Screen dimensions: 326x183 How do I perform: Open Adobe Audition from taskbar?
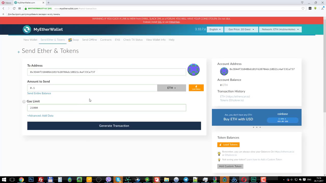pyautogui.click(x=254, y=180)
